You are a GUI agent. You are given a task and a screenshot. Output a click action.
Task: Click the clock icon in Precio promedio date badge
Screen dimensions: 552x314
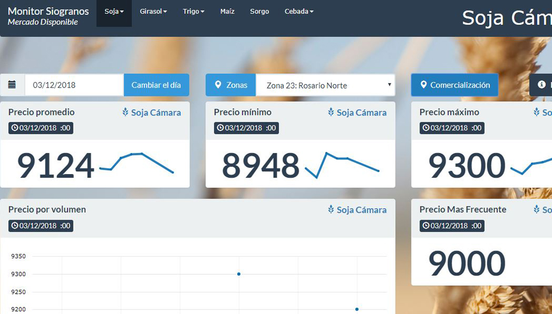point(14,128)
